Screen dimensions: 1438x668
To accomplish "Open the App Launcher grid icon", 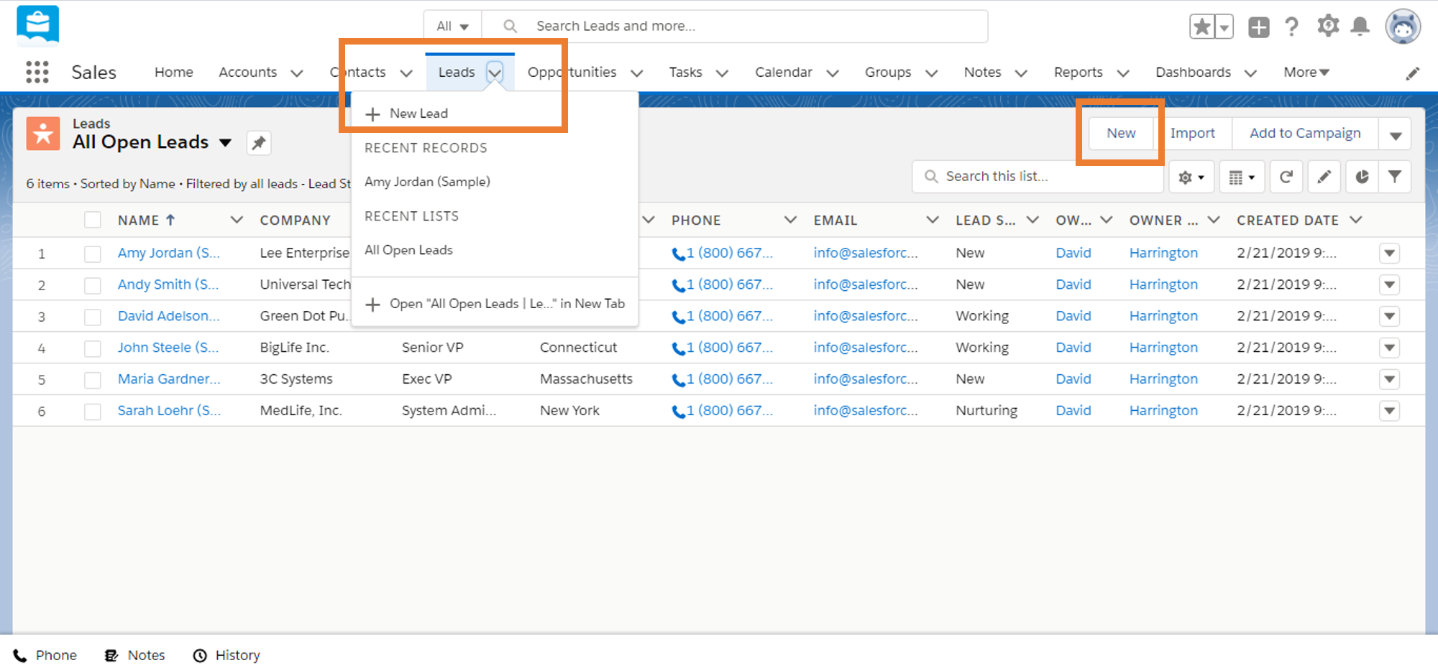I will click(37, 72).
